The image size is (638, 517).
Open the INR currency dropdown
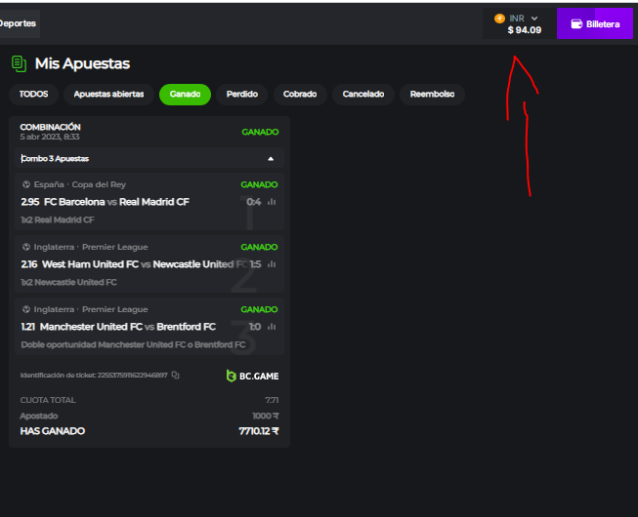(534, 18)
